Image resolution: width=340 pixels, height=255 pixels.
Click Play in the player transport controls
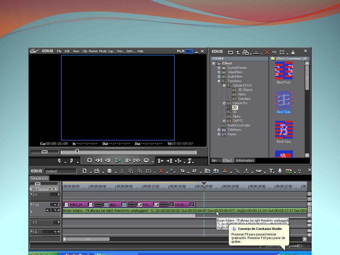[x=118, y=160]
